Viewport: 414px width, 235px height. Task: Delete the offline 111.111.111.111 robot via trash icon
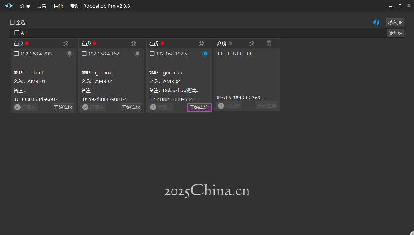269,43
